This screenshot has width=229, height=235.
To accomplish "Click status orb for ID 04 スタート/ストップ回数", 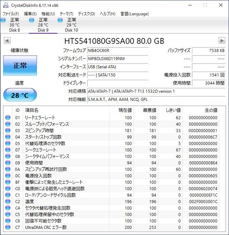I will point(8,137).
